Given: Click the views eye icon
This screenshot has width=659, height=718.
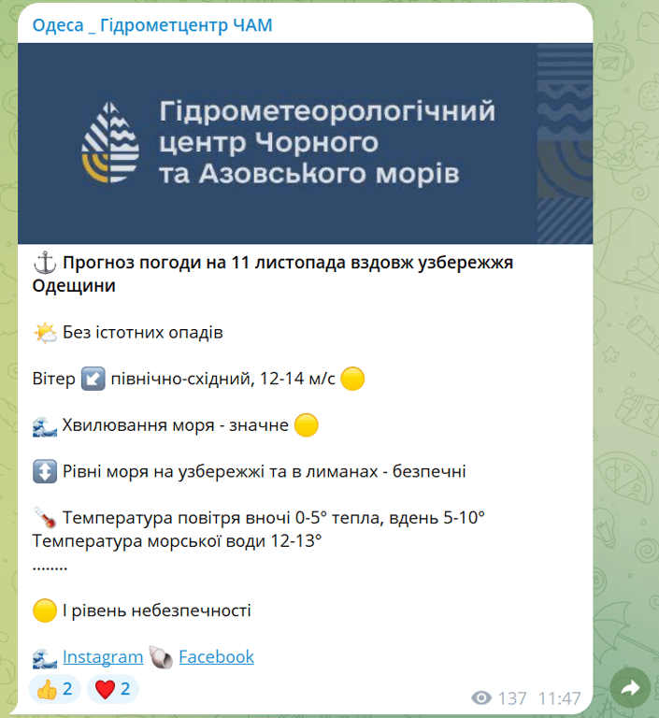Looking at the screenshot, I should [x=480, y=698].
